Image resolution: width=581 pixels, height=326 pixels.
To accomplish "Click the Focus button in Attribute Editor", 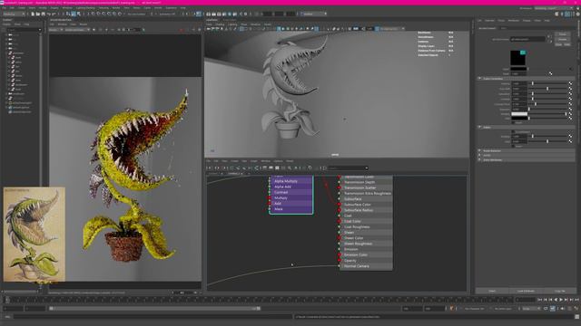I will pos(563,34).
